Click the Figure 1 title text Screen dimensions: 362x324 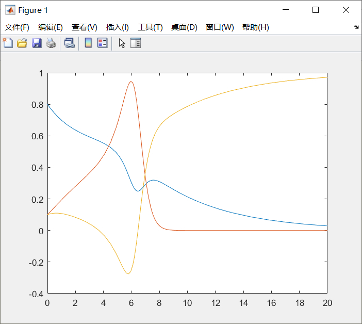(x=33, y=10)
